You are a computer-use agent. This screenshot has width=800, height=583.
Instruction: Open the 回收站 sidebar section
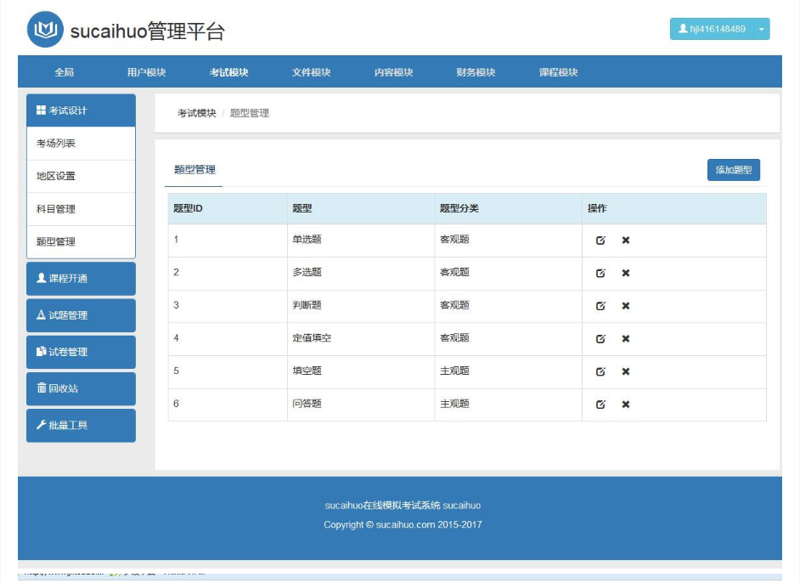82,388
